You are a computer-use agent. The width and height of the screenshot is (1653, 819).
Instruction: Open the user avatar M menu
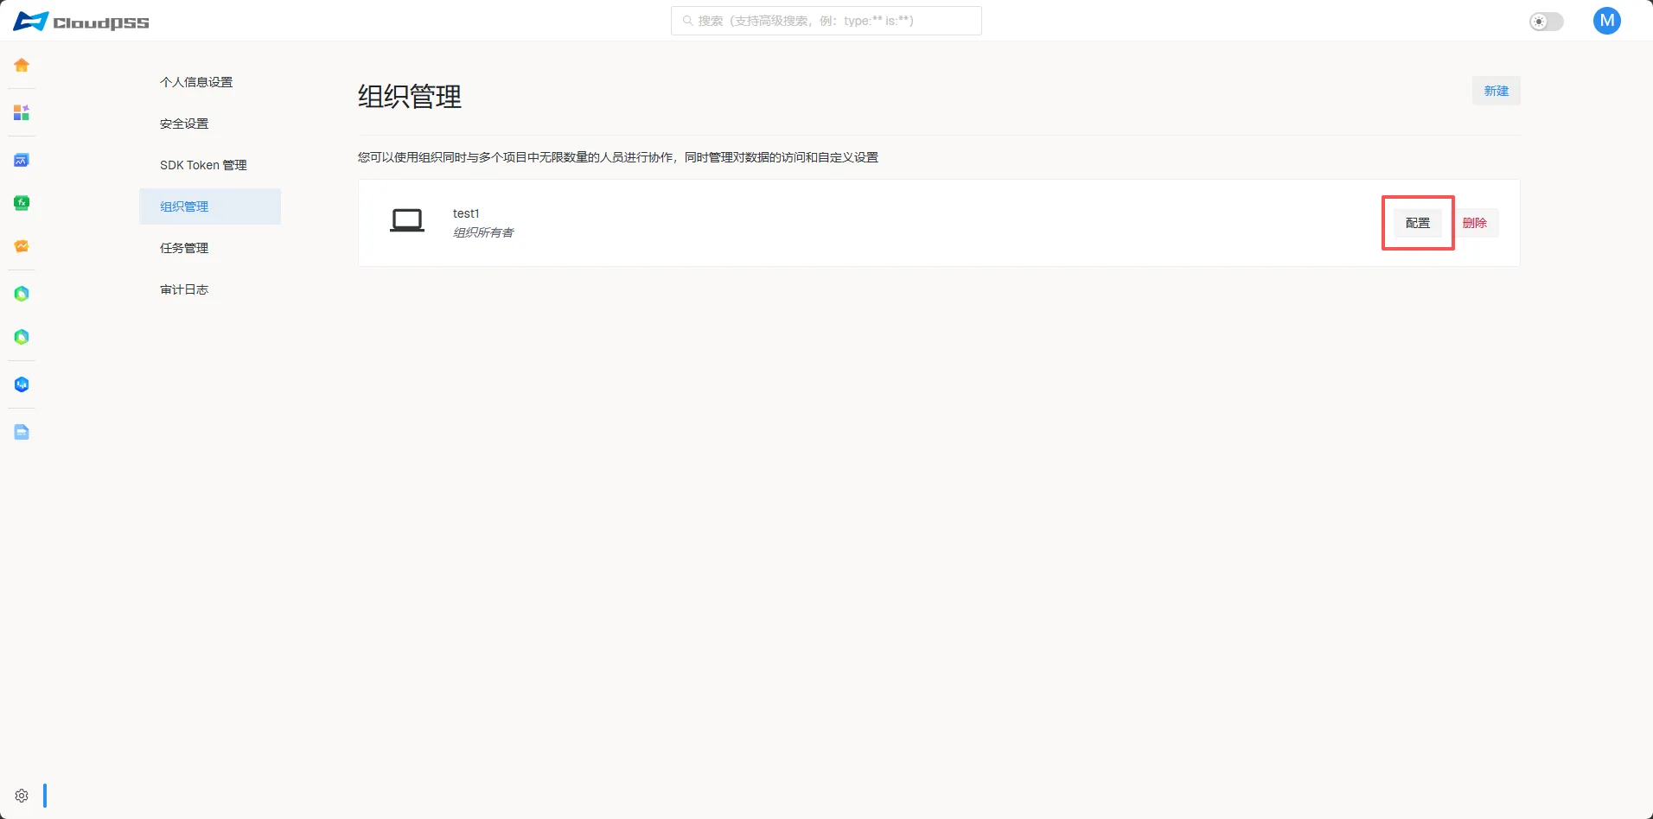(1606, 21)
